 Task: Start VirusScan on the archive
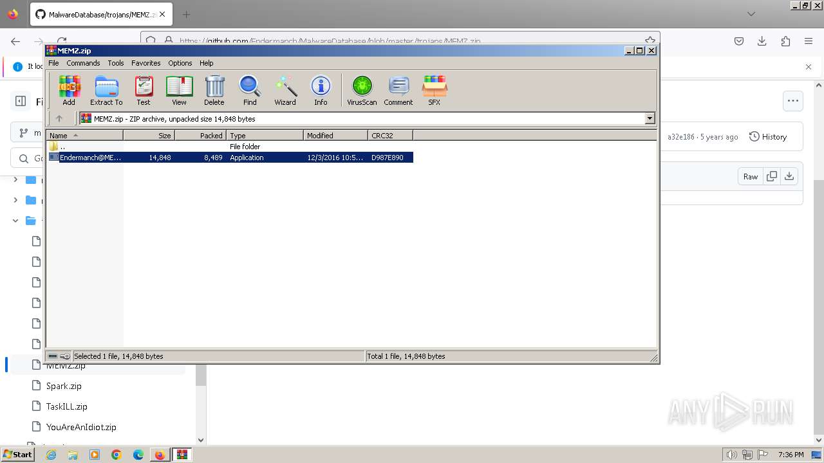[x=362, y=90]
